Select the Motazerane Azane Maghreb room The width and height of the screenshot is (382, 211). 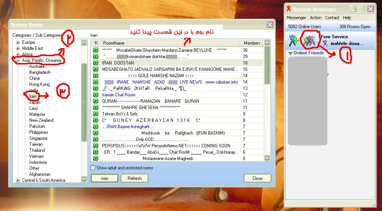pos(168,159)
